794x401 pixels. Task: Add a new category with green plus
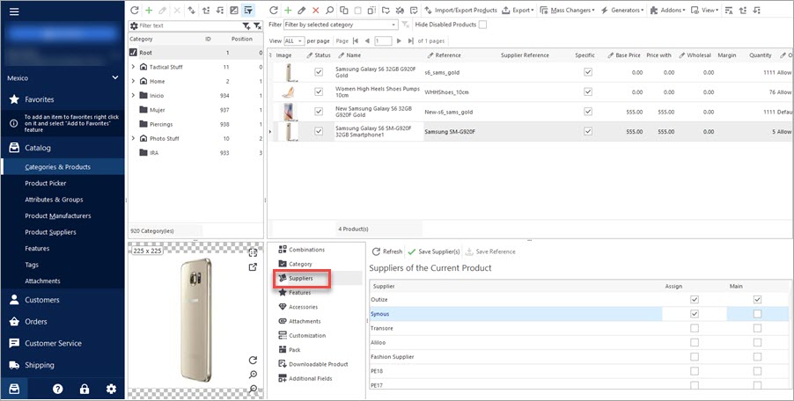tap(149, 11)
